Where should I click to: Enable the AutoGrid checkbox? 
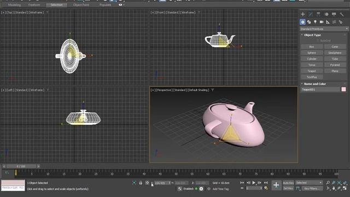(x=318, y=41)
